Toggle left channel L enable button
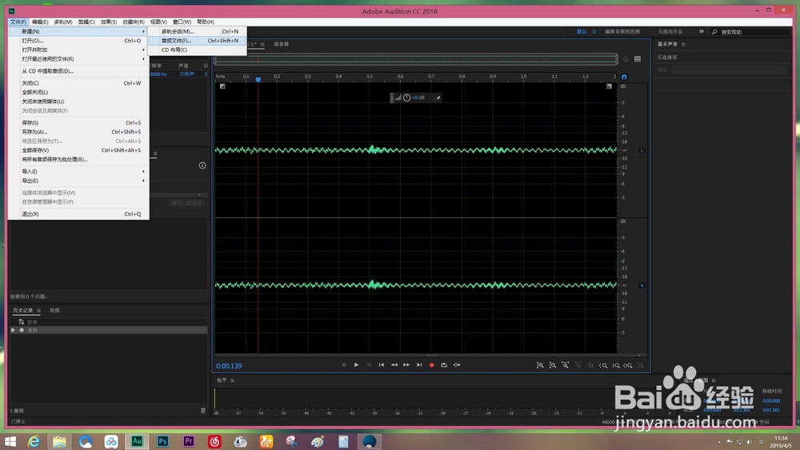800x450 pixels. tap(642, 150)
